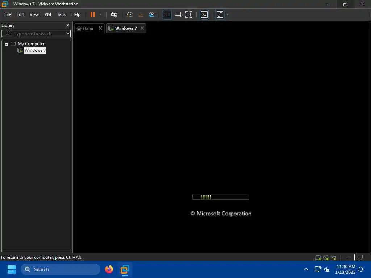The width and height of the screenshot is (371, 278).
Task: Minimize the VMware Workstation window
Action: coord(328,4)
